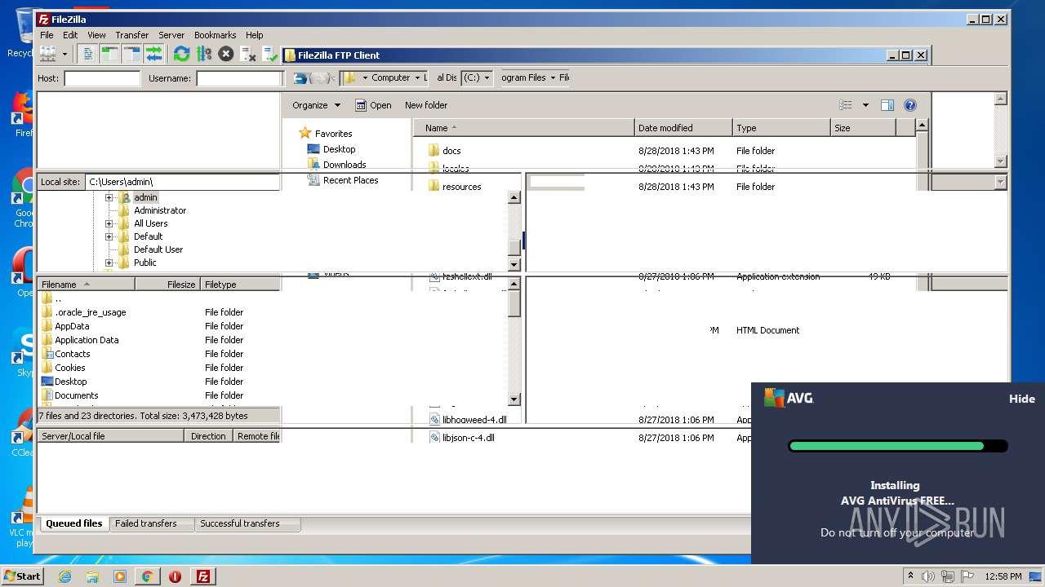Switch to the Queued files tab
Viewport: 1045px width, 587px height.
[73, 523]
